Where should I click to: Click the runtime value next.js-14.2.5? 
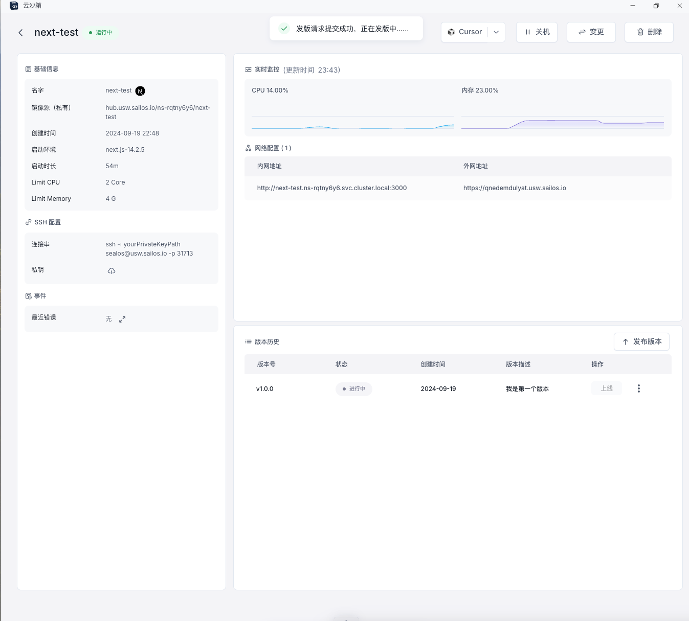point(125,150)
